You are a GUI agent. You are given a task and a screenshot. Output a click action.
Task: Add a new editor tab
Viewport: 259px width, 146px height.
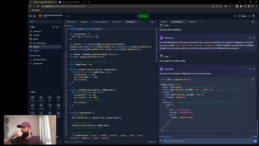click(x=139, y=22)
